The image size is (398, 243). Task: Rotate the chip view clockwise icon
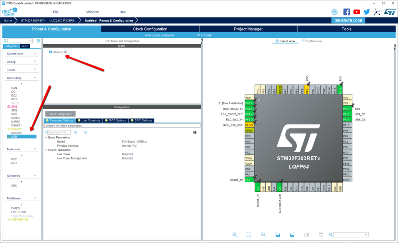click(278, 235)
